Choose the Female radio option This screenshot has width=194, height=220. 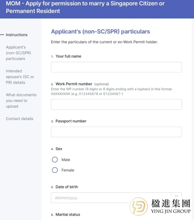55,170
